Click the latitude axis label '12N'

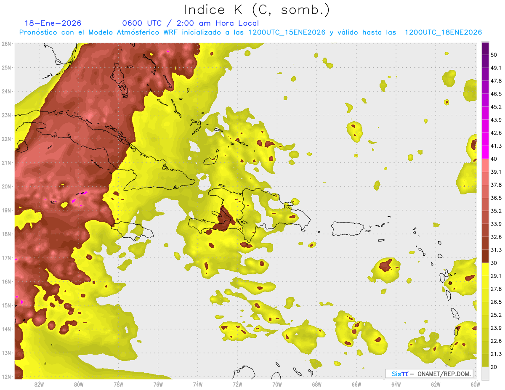pyautogui.click(x=6, y=377)
